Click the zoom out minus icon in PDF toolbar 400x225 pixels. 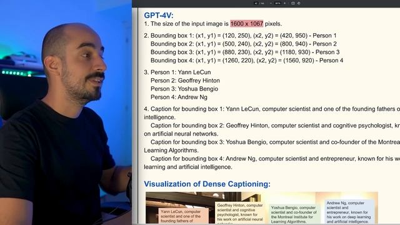[x=271, y=3]
